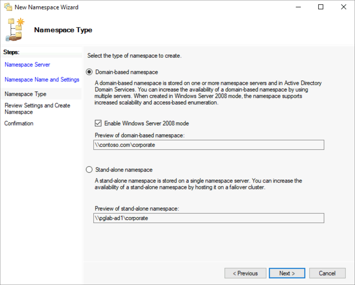The image size is (355, 285).
Task: Click the domain-based namespace preview field
Action: tap(209, 145)
